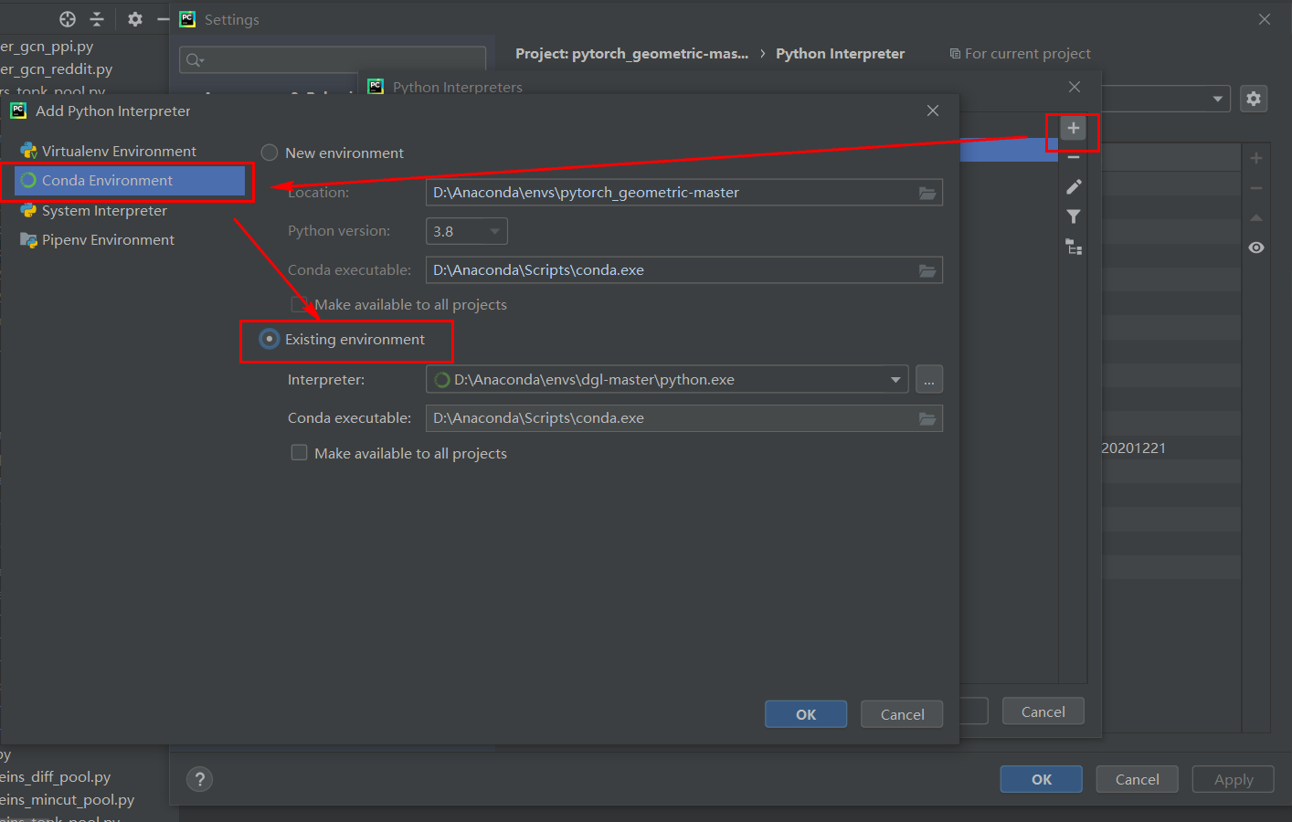
Task: Toggle lower Make available to all projects checkbox
Action: 299,453
